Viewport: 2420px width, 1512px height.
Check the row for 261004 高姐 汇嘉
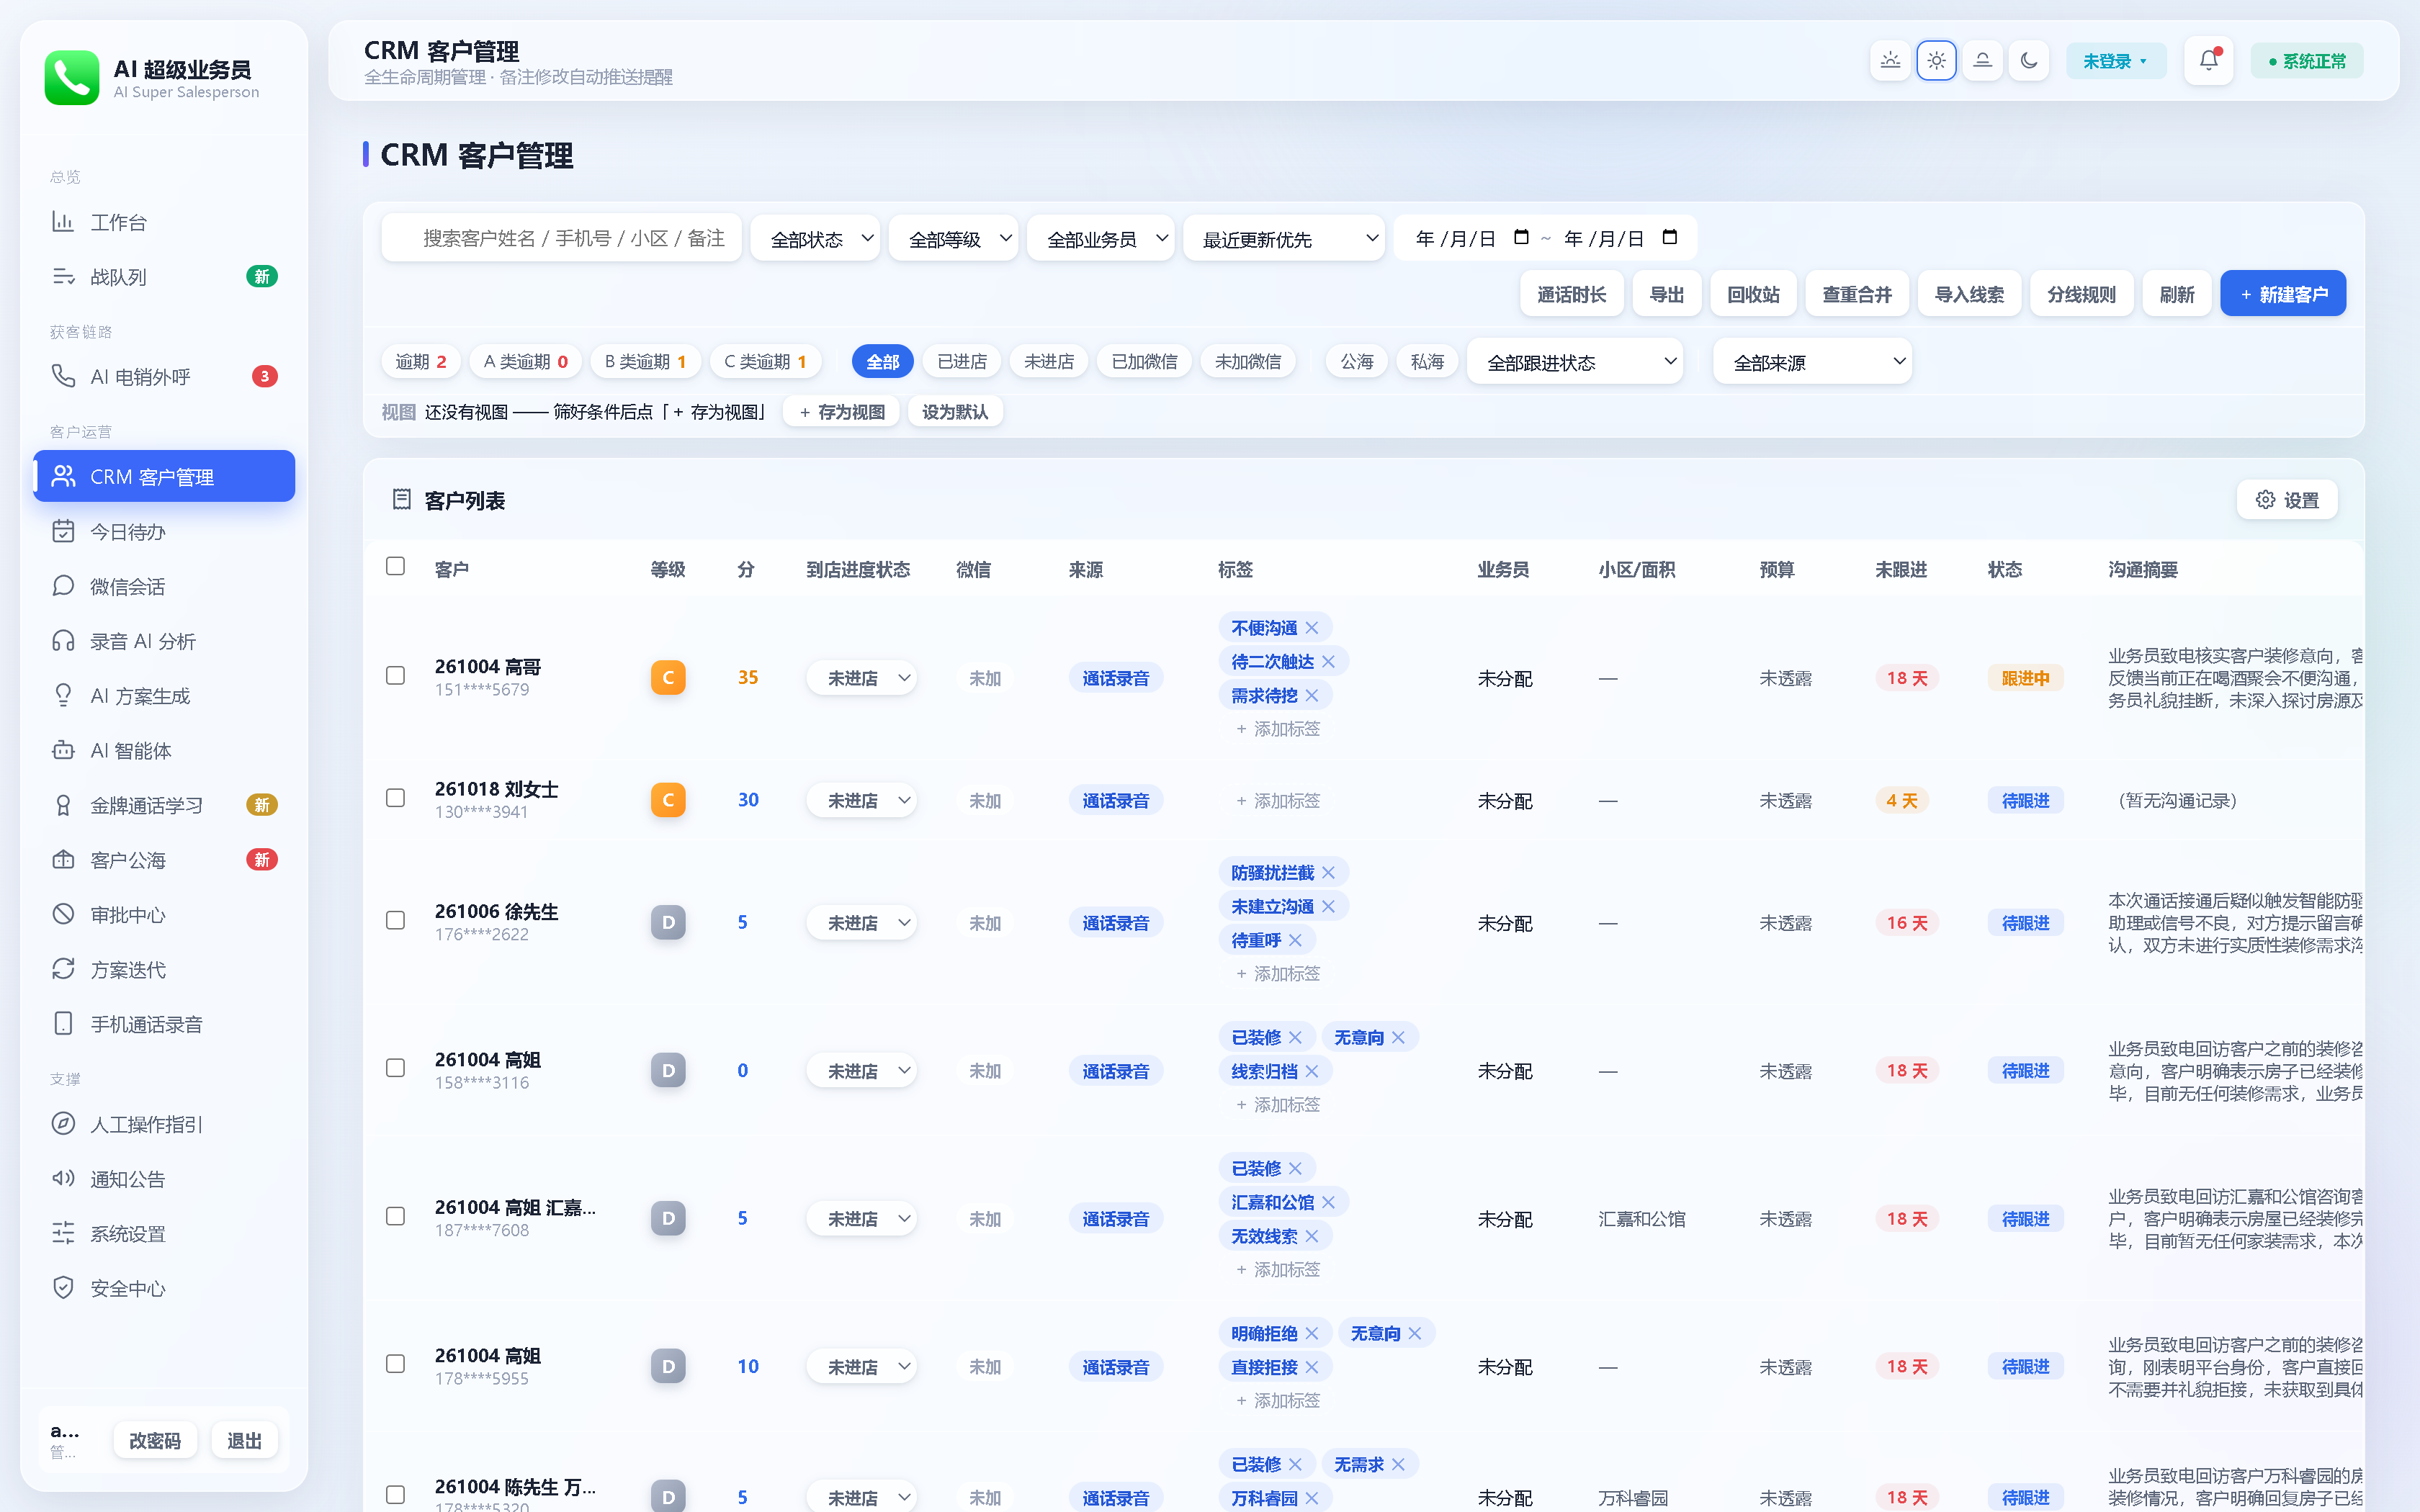(395, 1217)
